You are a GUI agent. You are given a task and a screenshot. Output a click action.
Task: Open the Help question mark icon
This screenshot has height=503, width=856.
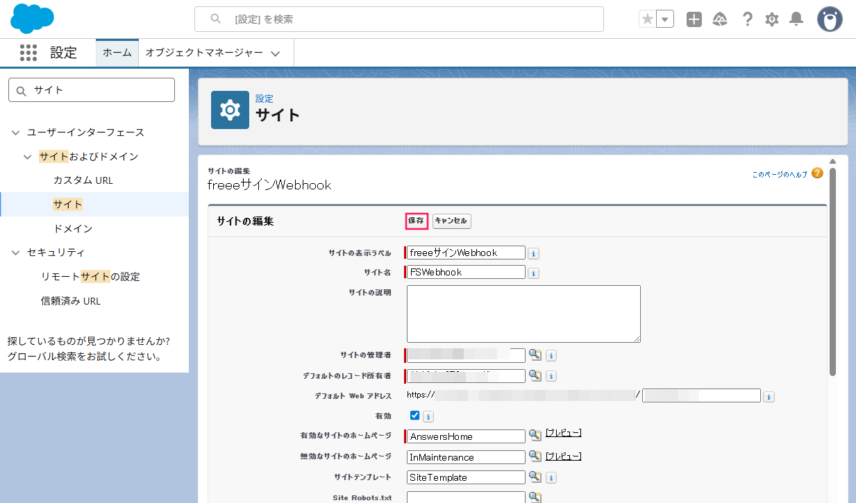pyautogui.click(x=747, y=19)
